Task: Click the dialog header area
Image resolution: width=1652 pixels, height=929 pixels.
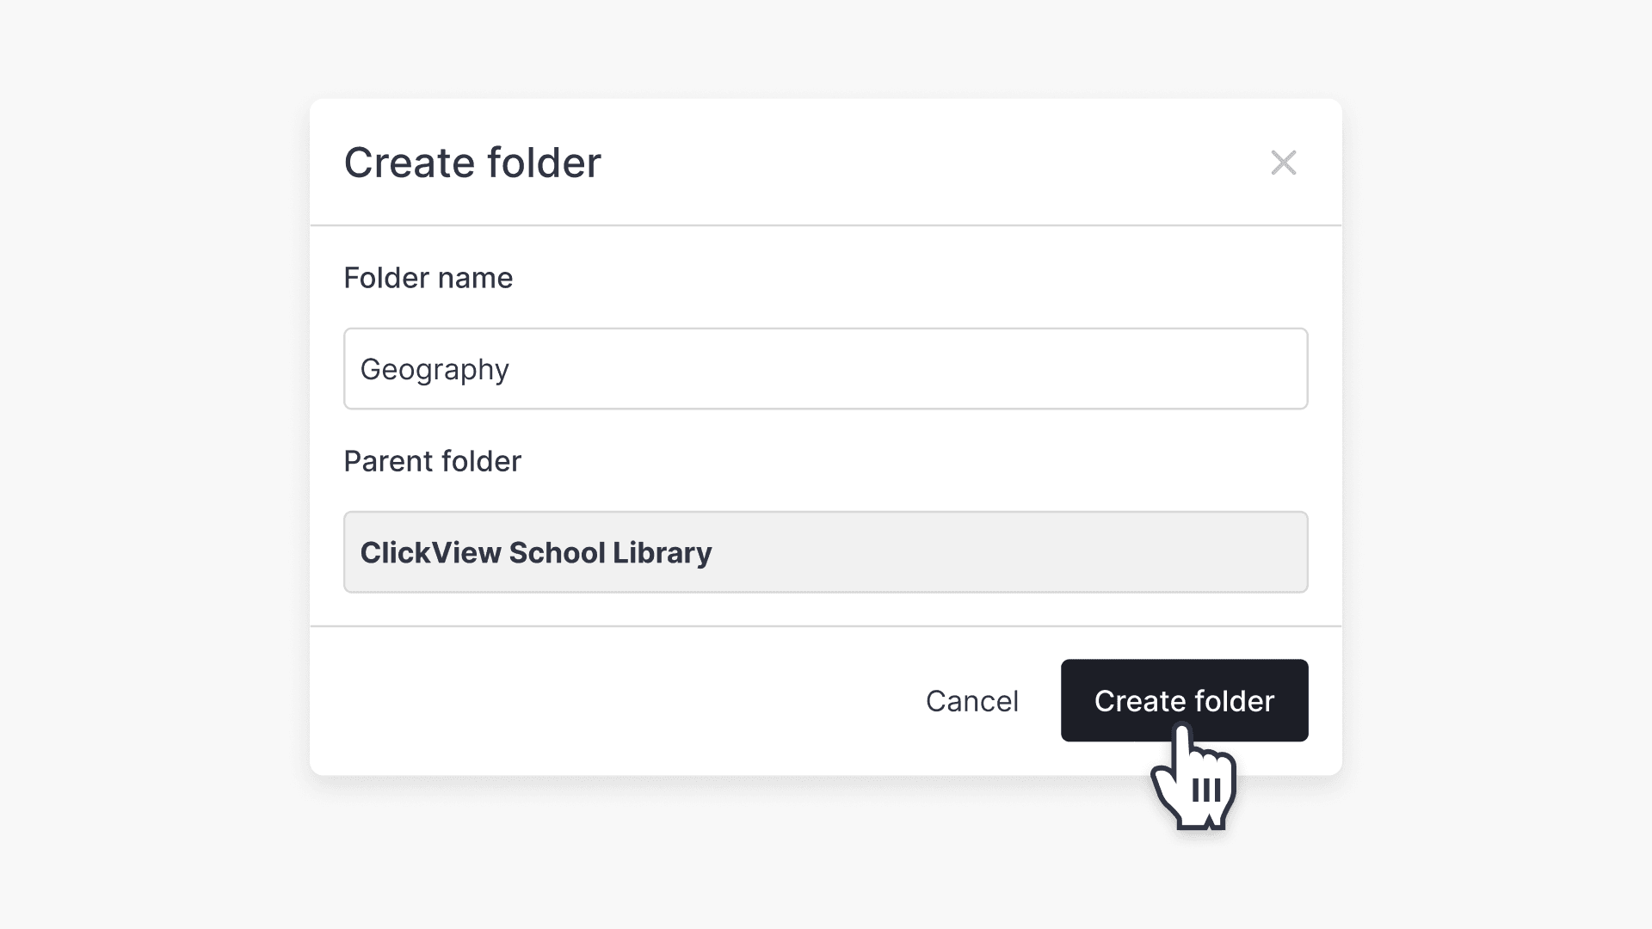Action: (x=774, y=162)
